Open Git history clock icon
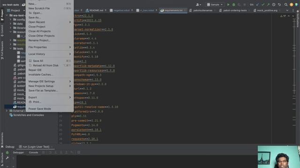 point(274,5)
